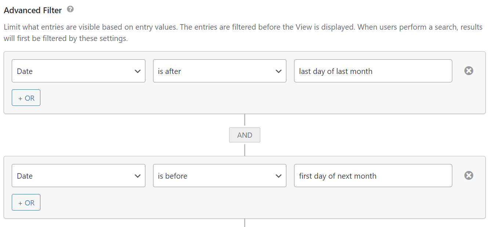Remove the 'last day of last month' filter
The height and width of the screenshot is (227, 489).
468,71
